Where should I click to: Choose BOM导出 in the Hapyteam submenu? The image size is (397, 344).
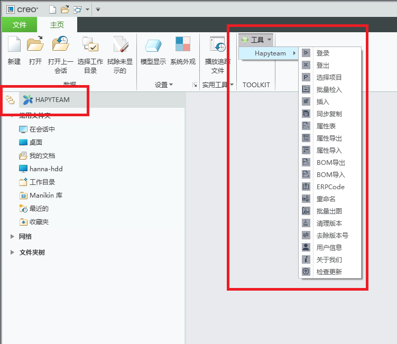point(330,163)
